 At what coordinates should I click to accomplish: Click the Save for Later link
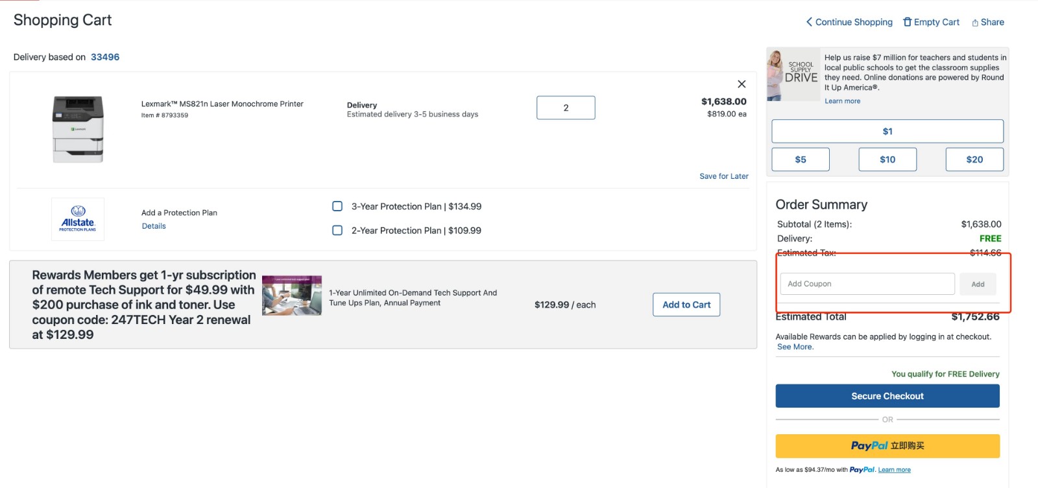724,176
